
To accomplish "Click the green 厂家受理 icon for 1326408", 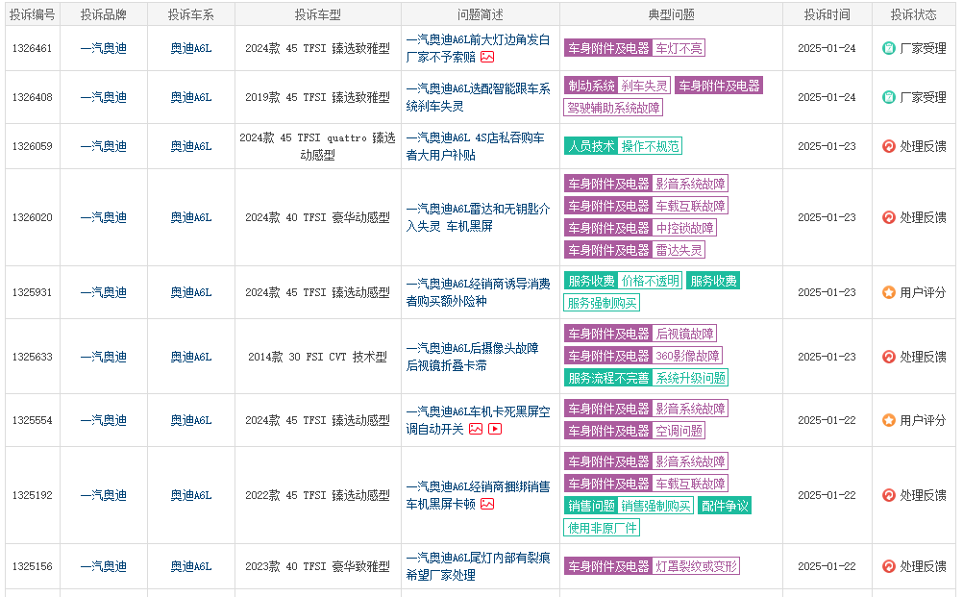I will 889,97.
